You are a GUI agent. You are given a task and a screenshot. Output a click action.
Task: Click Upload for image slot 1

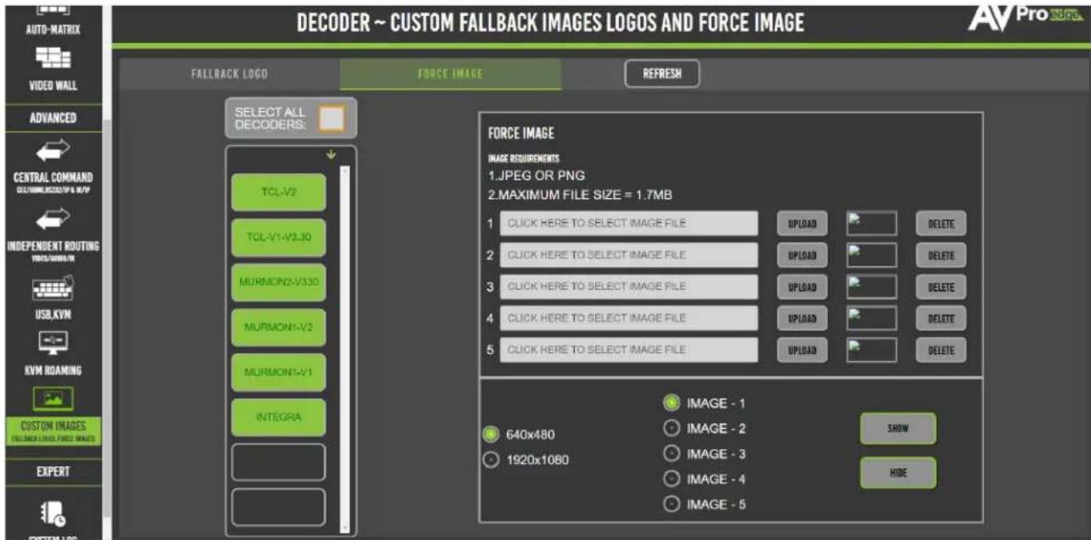point(802,225)
